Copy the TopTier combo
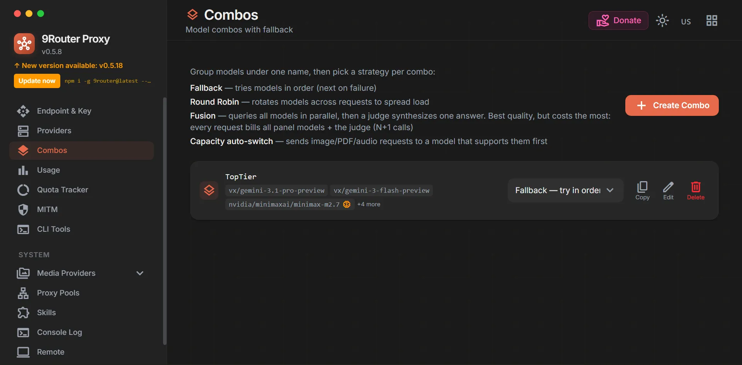Screen dimensions: 742x365 tap(642, 190)
